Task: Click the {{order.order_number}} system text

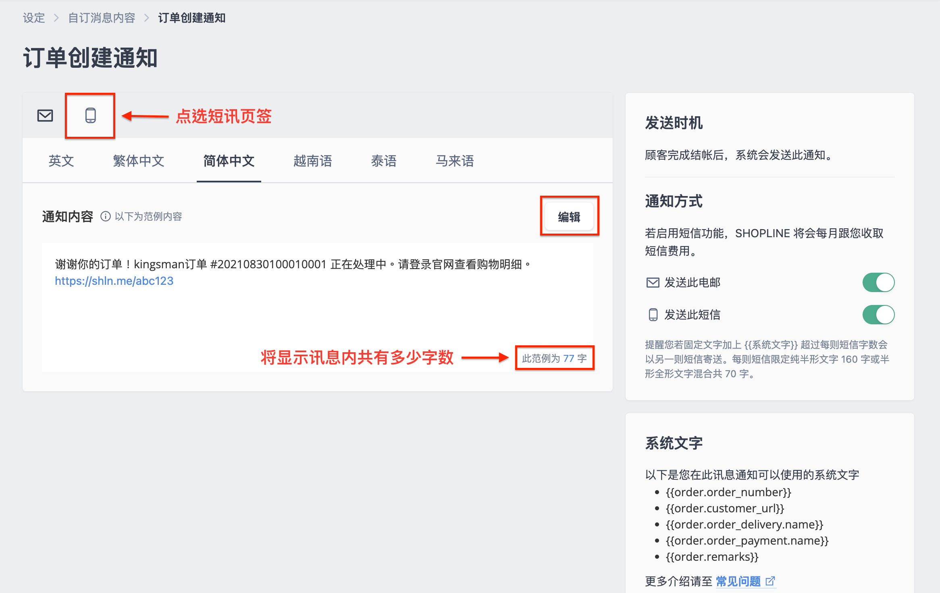Action: coord(728,492)
